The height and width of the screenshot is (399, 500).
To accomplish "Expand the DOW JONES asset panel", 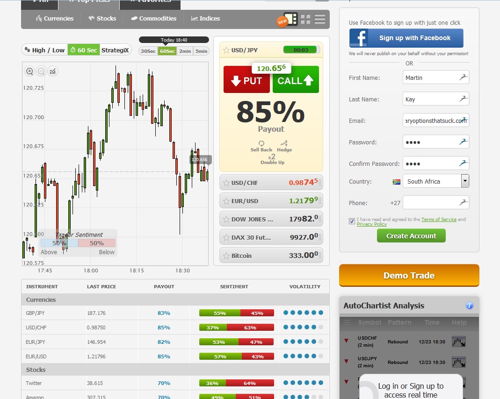I will coord(271,219).
